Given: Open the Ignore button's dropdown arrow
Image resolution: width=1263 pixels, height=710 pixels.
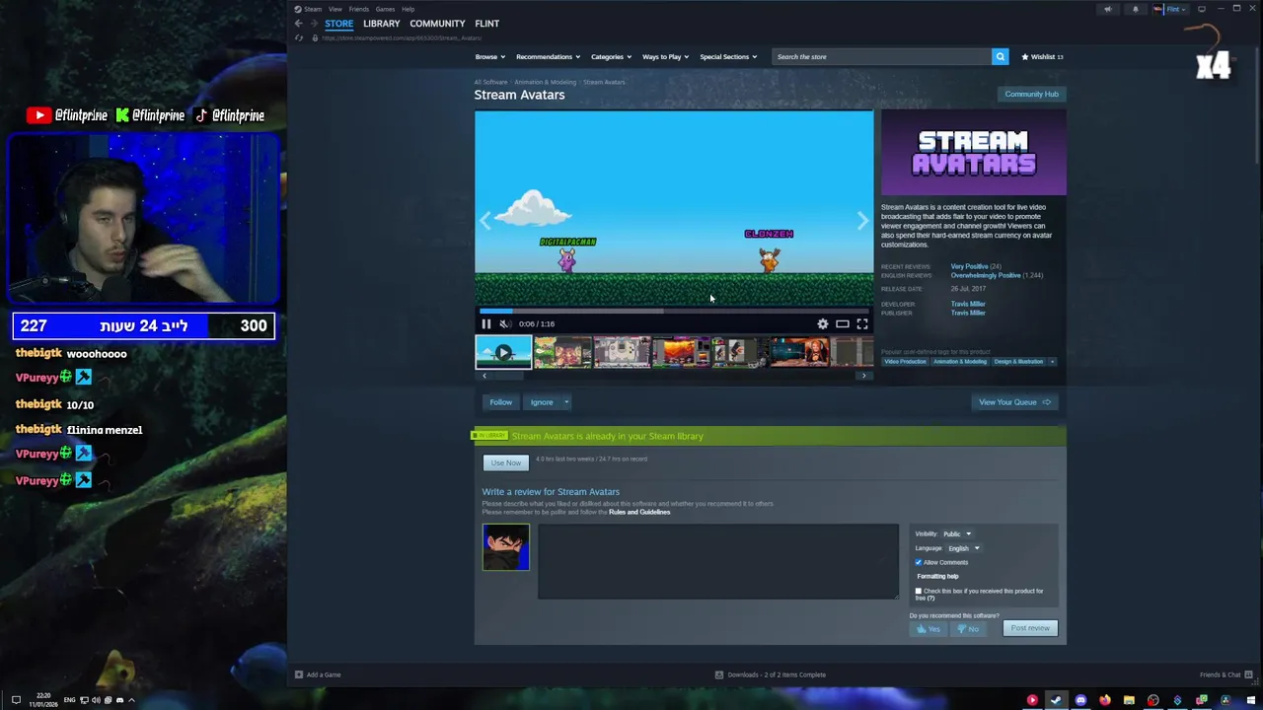Looking at the screenshot, I should (565, 402).
